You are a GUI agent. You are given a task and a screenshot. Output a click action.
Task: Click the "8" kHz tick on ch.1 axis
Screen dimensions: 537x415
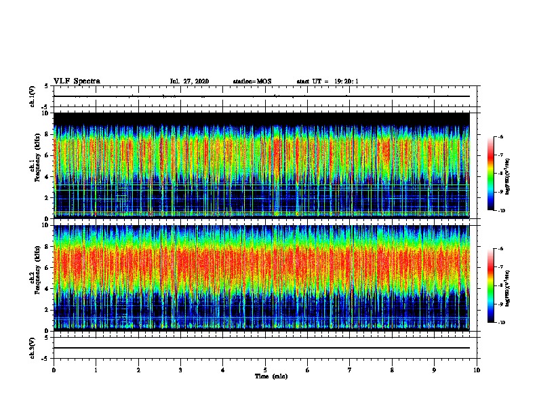pos(47,134)
